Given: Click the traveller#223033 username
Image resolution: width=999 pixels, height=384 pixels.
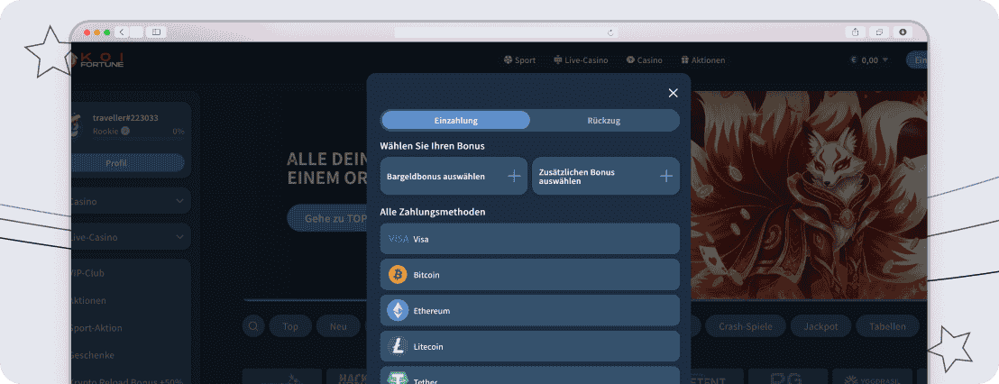Looking at the screenshot, I should (125, 118).
